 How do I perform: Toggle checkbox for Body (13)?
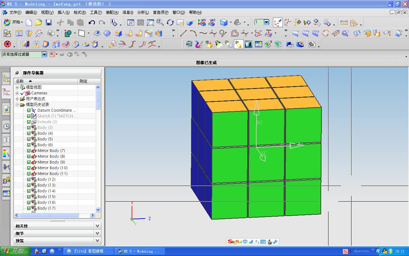tap(29, 185)
